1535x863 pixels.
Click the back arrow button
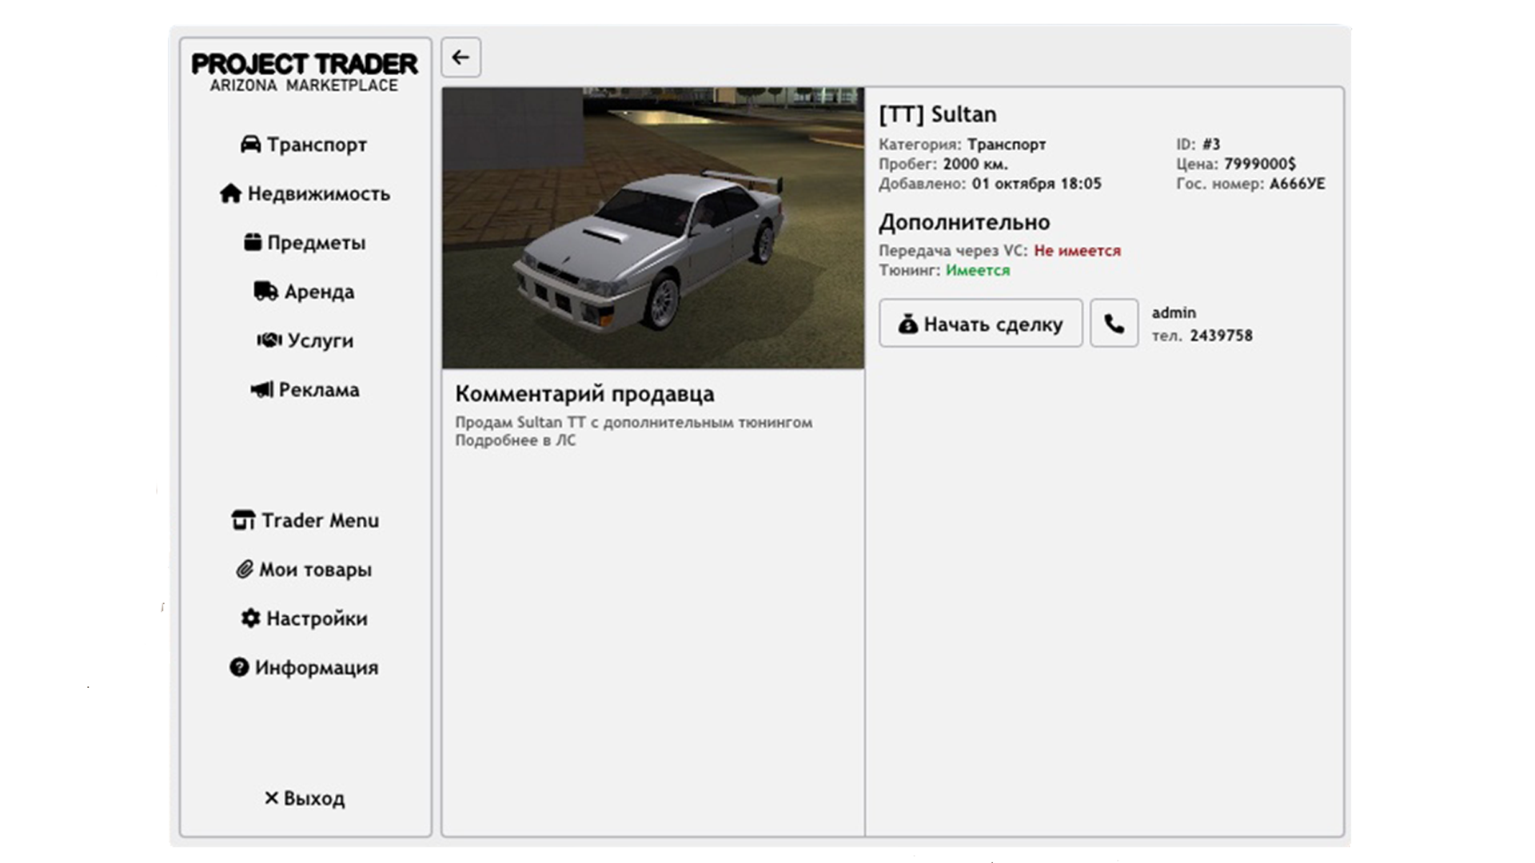(460, 58)
